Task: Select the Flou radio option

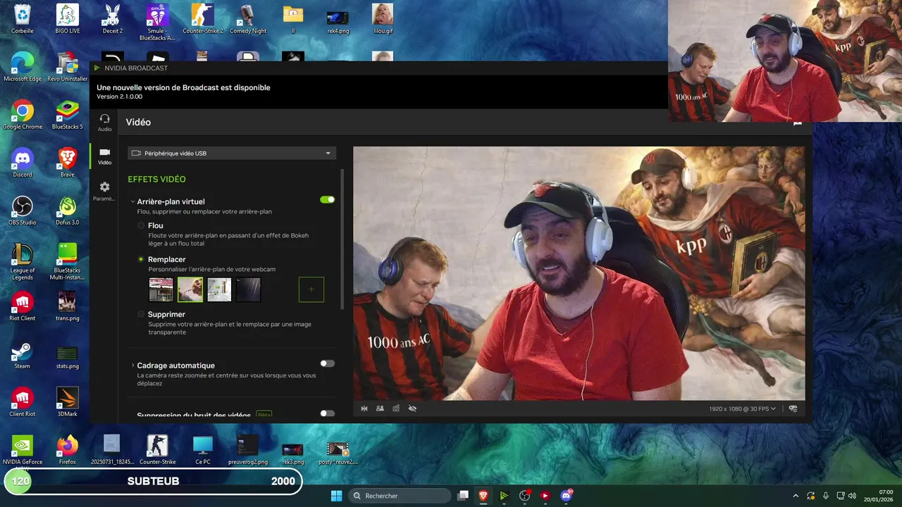Action: (141, 225)
